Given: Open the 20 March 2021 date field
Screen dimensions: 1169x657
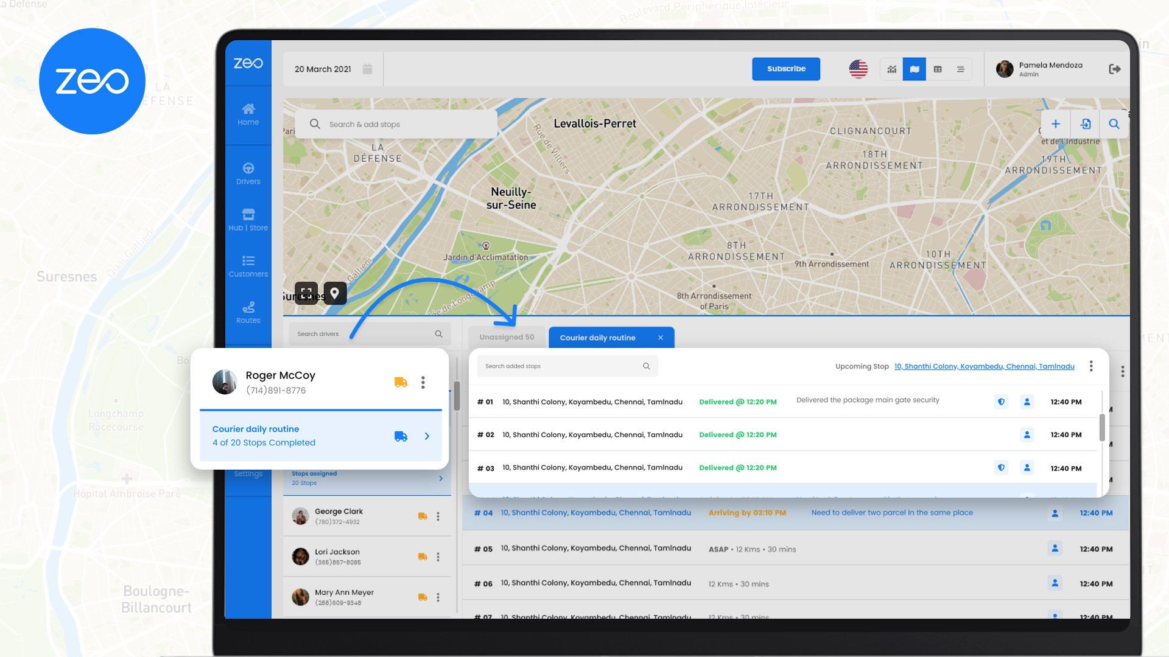Looking at the screenshot, I should [x=333, y=69].
